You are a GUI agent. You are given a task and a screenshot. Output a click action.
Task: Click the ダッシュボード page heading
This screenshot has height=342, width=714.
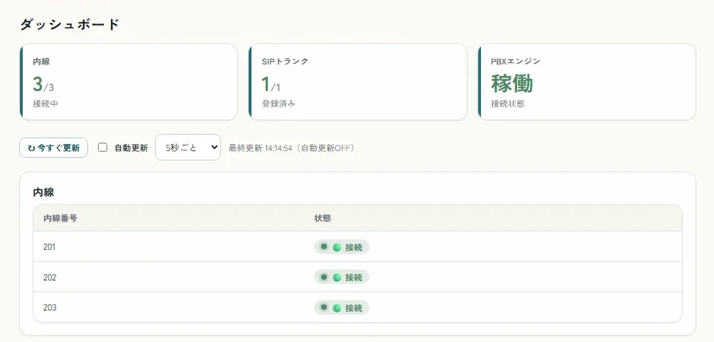click(x=70, y=24)
